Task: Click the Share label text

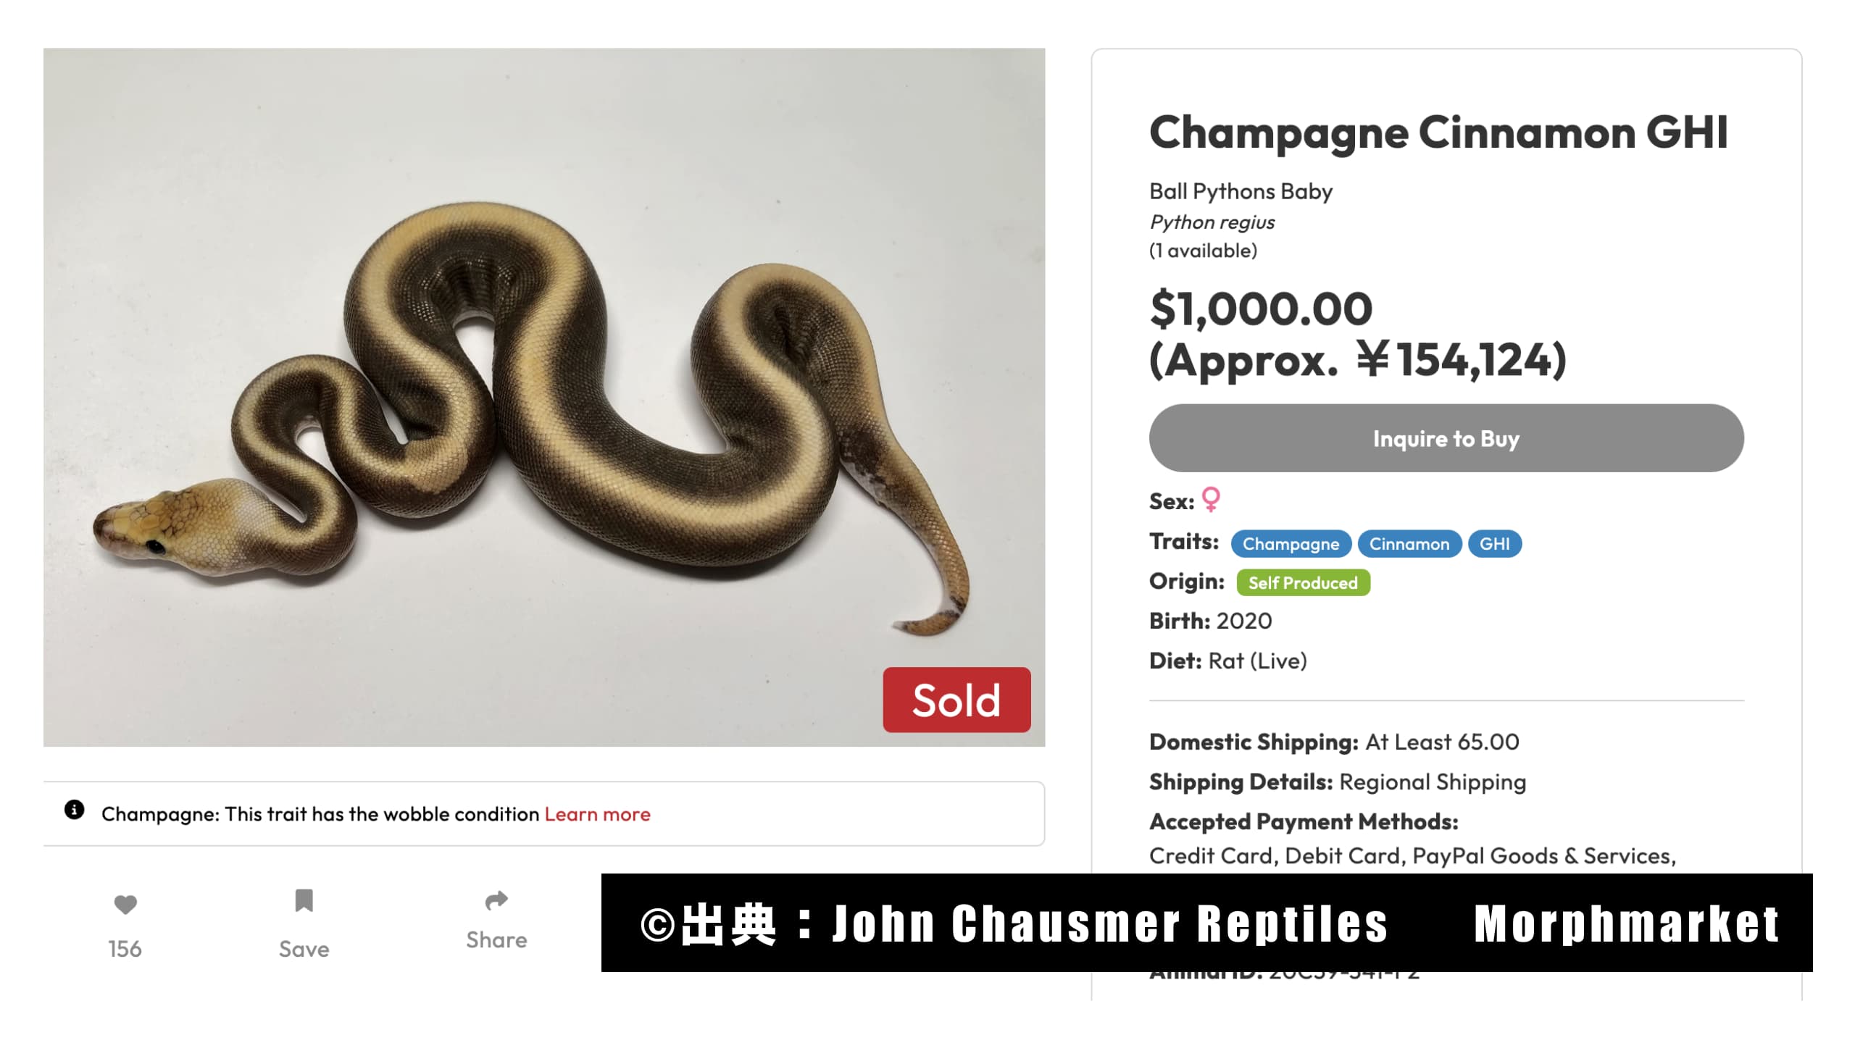Action: click(x=496, y=940)
